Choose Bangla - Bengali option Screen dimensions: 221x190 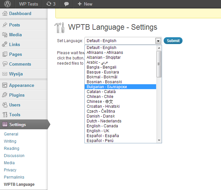point(120,67)
